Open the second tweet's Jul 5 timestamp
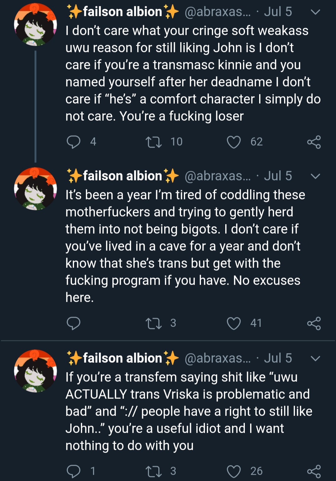This screenshot has height=481, width=336. point(278,176)
